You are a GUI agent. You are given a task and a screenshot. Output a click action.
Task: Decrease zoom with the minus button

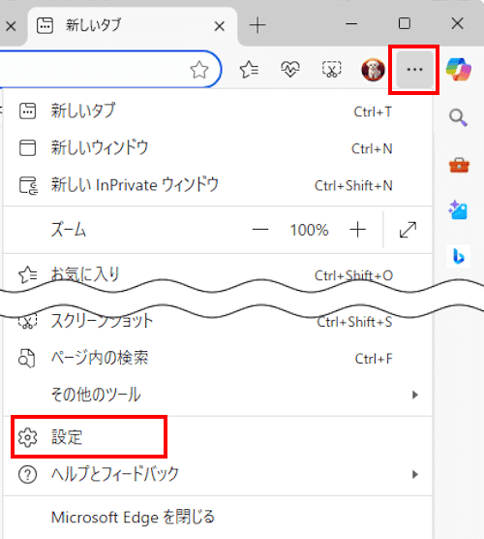click(260, 230)
